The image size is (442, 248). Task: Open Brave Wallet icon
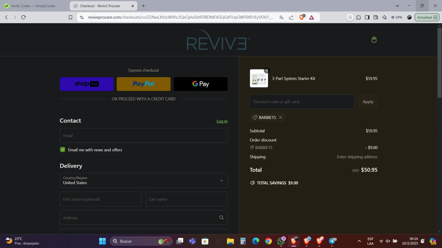click(376, 17)
